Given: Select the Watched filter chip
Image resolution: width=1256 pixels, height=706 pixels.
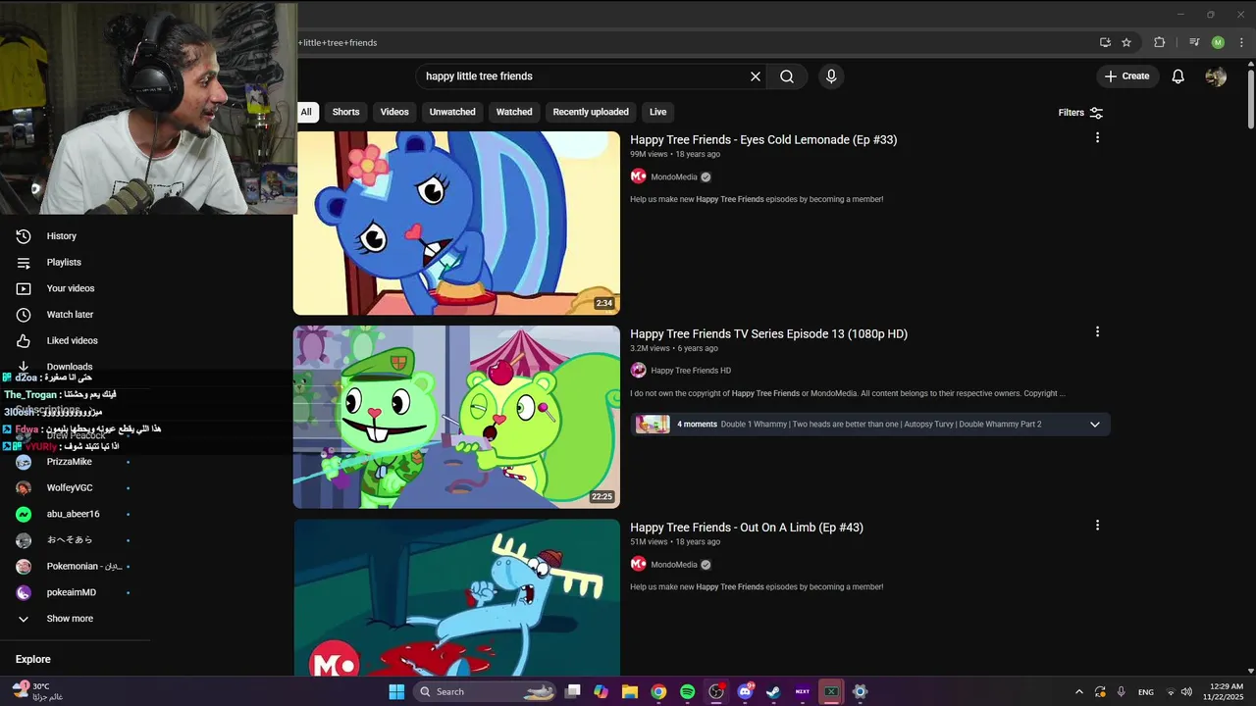Looking at the screenshot, I should 514,112.
